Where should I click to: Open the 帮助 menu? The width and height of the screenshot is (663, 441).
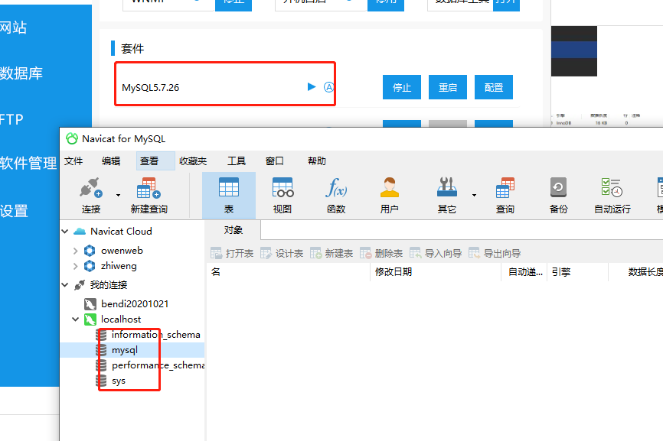click(x=317, y=161)
